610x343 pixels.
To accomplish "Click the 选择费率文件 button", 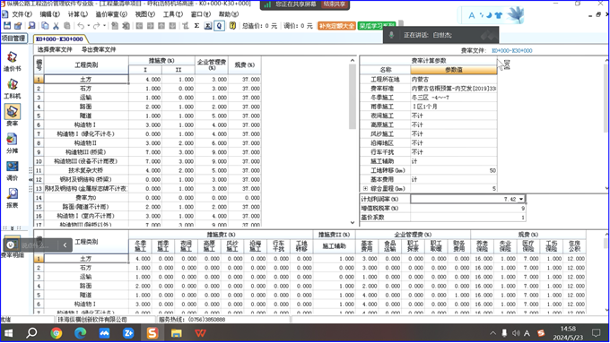I will tap(55, 50).
